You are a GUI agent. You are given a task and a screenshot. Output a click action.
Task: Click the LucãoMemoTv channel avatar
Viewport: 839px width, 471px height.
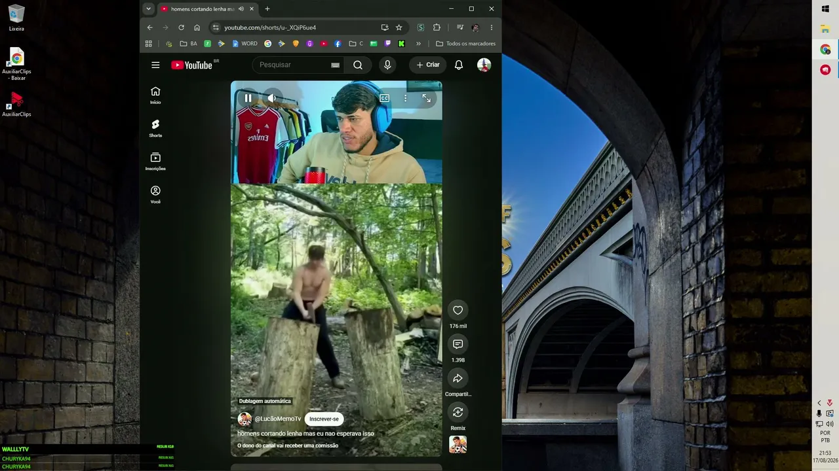point(244,419)
